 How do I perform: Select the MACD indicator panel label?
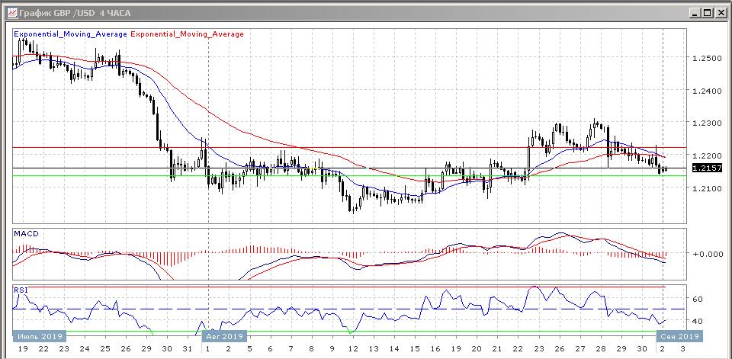pyautogui.click(x=26, y=233)
